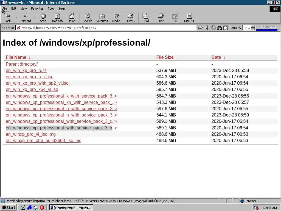Click the Date column header link
Screen dimensions: 281x211
pyautogui.click(x=216, y=57)
